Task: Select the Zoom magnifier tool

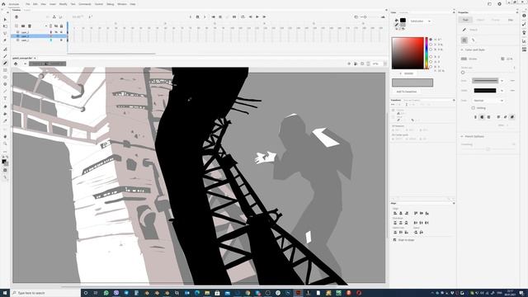Action: [5, 144]
